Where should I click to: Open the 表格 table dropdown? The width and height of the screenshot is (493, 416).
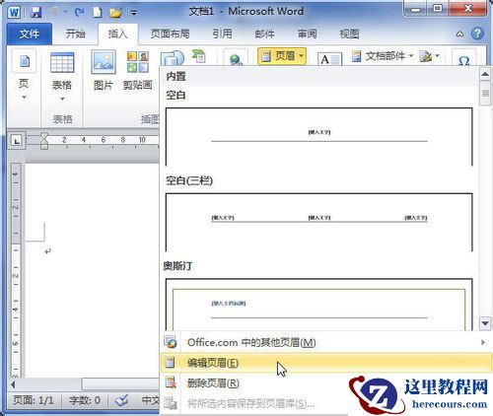62,77
